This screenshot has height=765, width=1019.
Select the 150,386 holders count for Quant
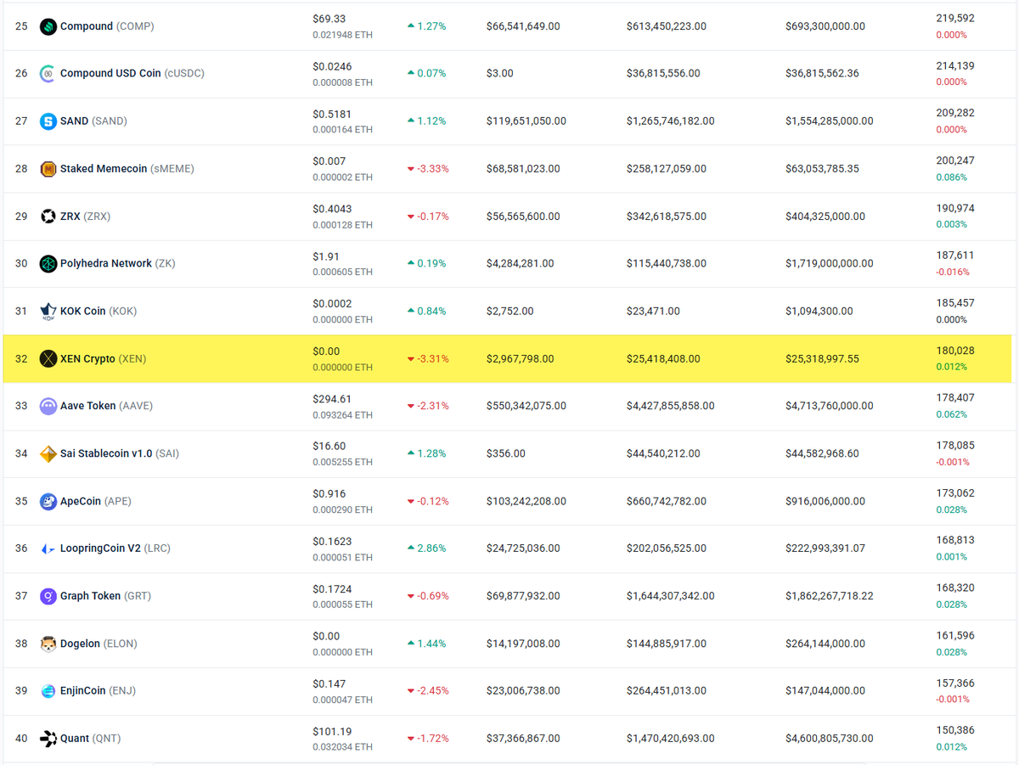[955, 730]
